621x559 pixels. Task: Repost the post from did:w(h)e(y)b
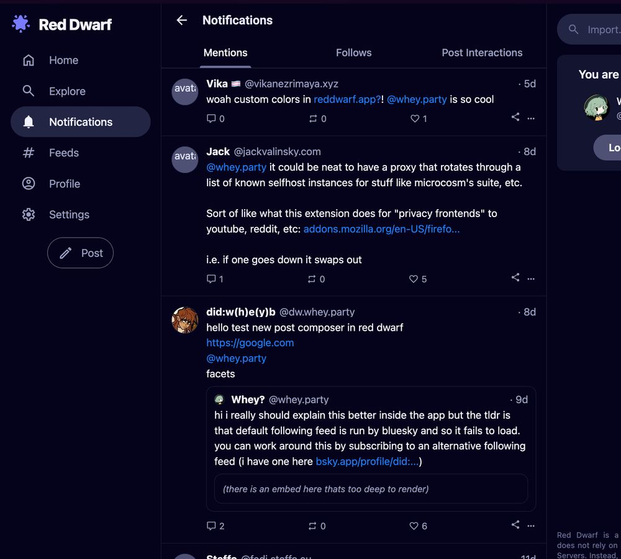coord(315,525)
